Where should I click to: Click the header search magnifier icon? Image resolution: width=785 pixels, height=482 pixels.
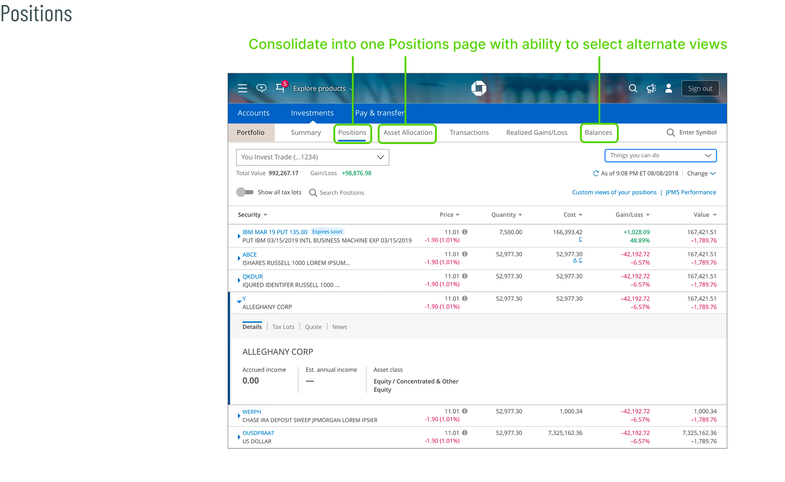pyautogui.click(x=633, y=88)
